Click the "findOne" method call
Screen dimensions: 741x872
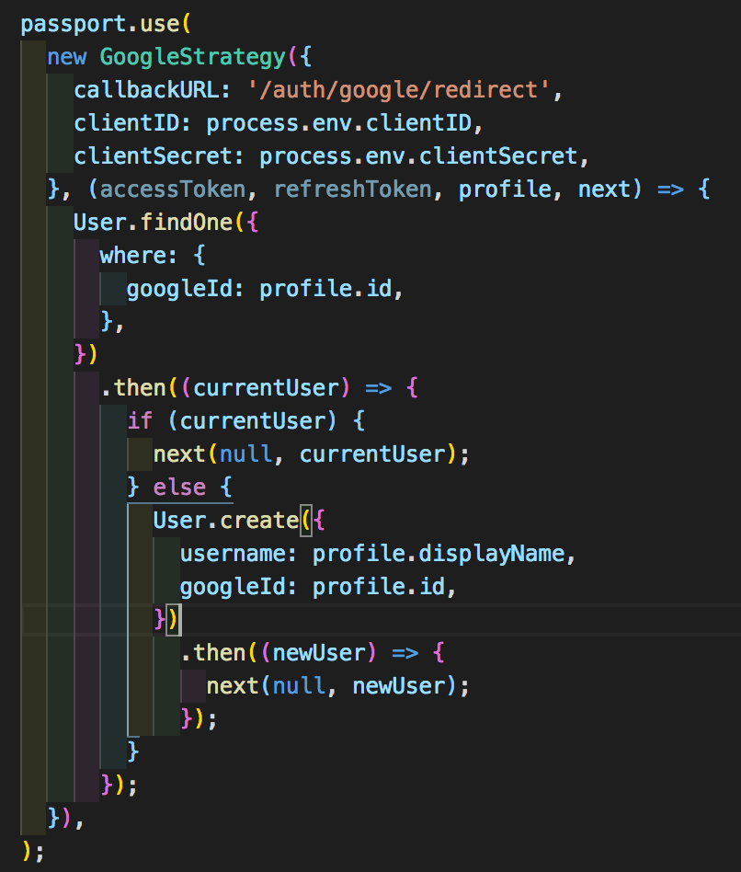click(x=187, y=223)
